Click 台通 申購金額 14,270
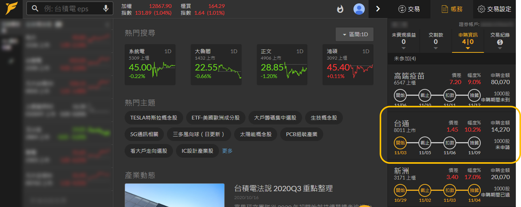The width and height of the screenshot is (521, 207). coord(500,130)
